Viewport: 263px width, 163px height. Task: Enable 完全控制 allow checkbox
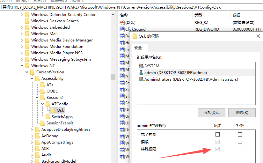click(x=217, y=135)
